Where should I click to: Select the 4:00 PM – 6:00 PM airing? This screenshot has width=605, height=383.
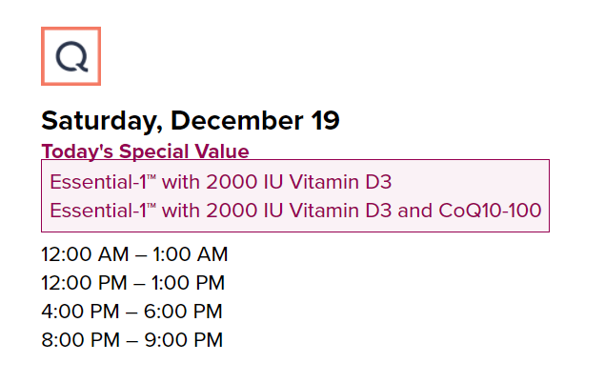coord(131,312)
